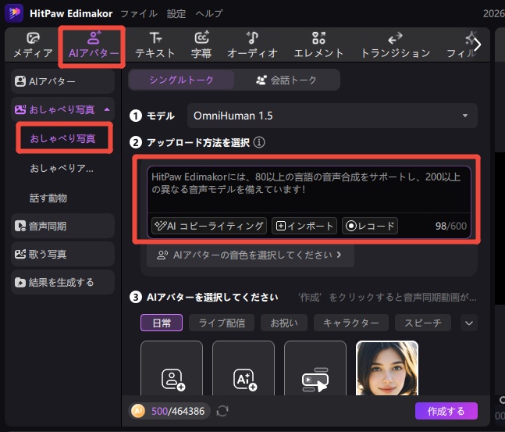This screenshot has width=505, height=432.
Task: Click the AI generate avatar card
Action: click(244, 368)
